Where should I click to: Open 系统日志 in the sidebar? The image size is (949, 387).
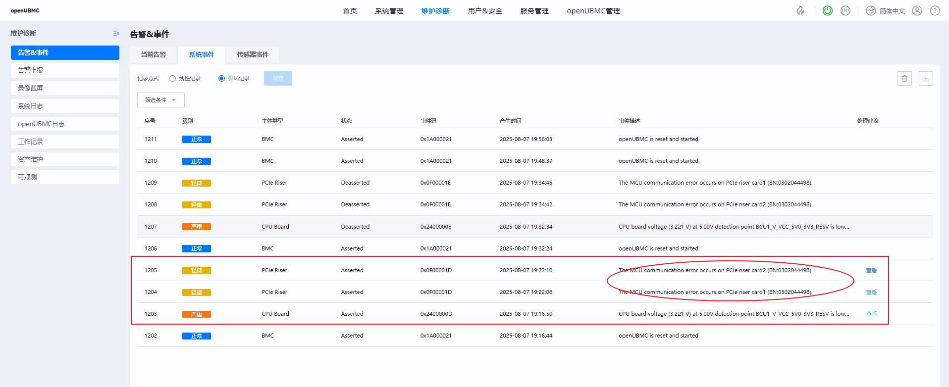[x=65, y=106]
